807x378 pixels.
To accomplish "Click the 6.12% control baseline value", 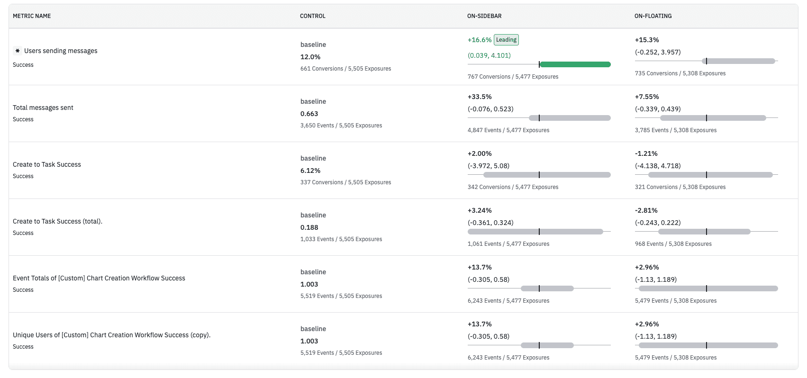I will click(x=310, y=171).
